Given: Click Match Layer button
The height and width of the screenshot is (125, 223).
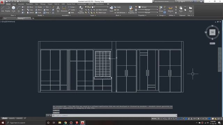Looking at the screenshot, I should [x=101, y=12].
